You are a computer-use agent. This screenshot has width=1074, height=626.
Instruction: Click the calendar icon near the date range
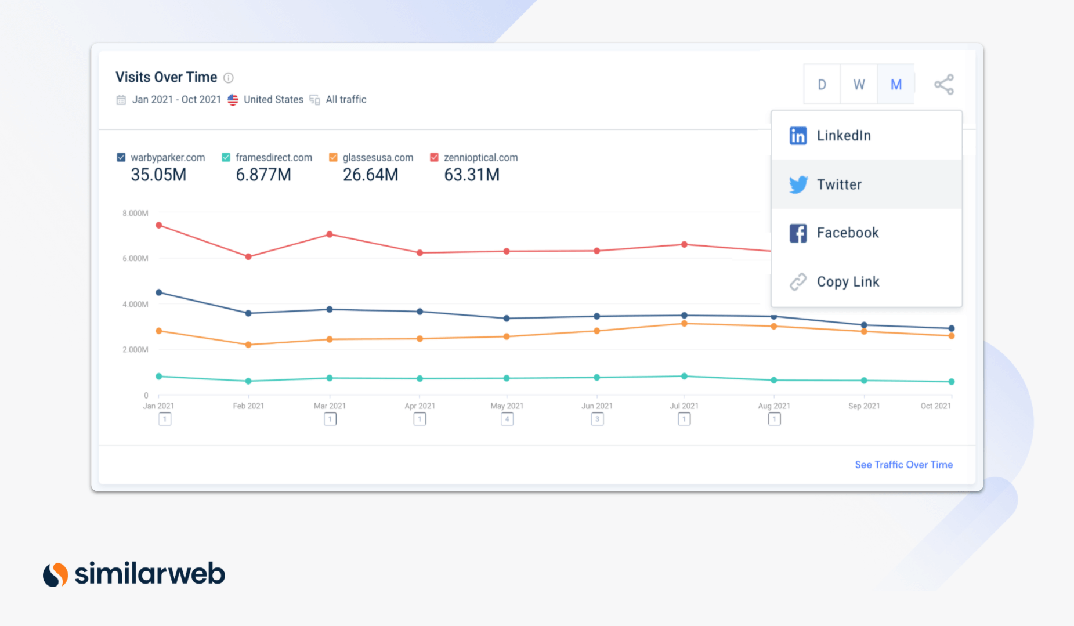121,99
